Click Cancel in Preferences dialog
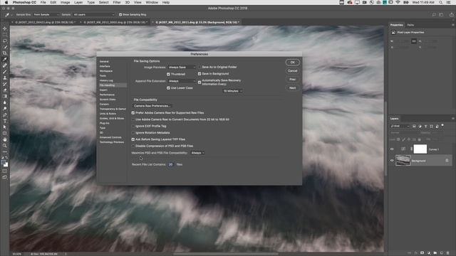 tap(292, 71)
